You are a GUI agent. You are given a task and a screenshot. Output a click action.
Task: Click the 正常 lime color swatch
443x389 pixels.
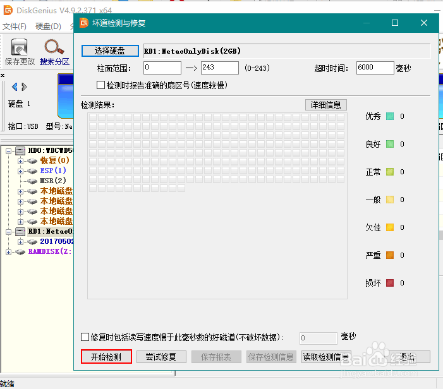point(390,172)
